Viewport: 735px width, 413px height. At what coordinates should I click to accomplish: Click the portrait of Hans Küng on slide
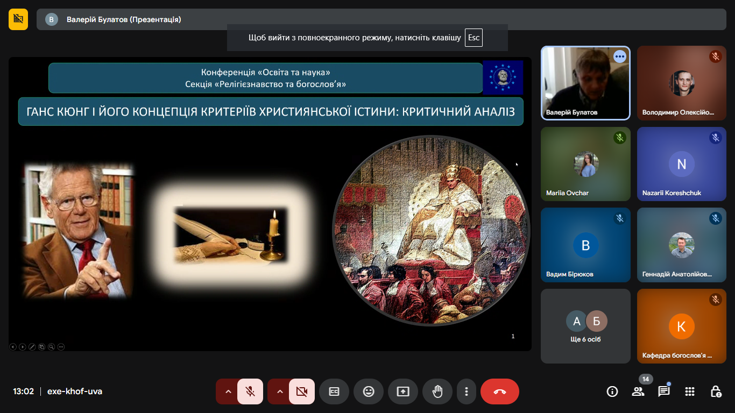pos(78,231)
